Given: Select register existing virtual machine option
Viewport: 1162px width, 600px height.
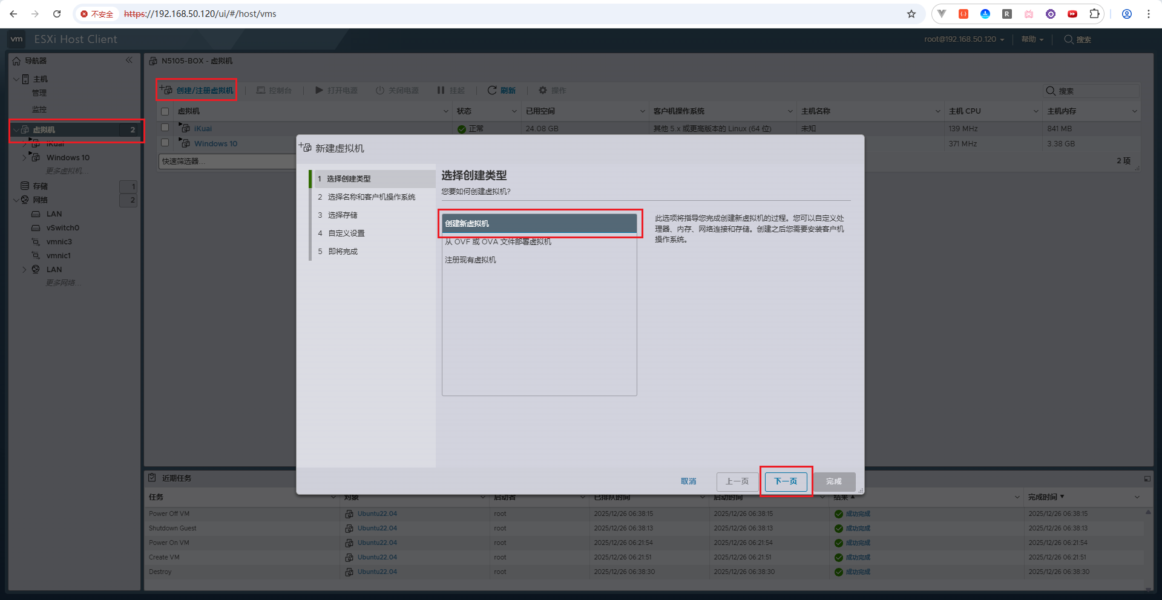Looking at the screenshot, I should pyautogui.click(x=470, y=260).
